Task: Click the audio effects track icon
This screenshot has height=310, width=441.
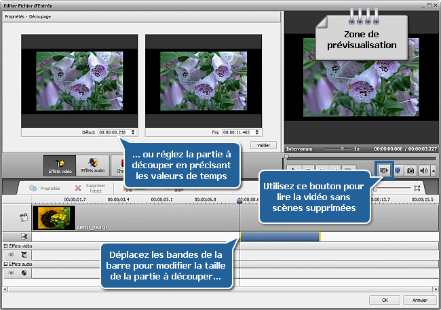Action: (24, 273)
